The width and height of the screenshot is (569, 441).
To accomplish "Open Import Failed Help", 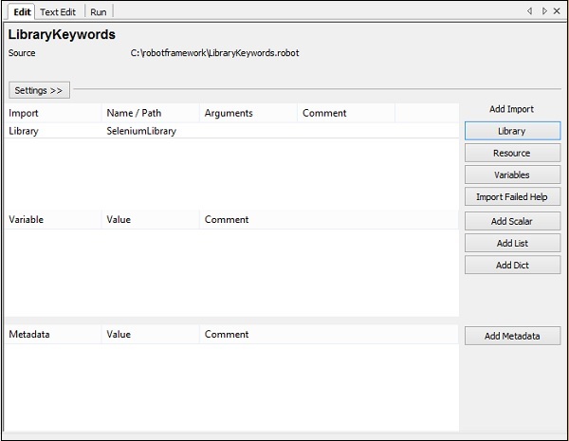I will 512,196.
